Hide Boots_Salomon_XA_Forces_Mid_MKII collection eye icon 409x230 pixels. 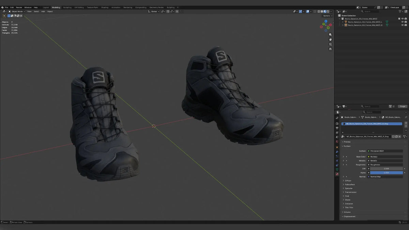pos(403,18)
